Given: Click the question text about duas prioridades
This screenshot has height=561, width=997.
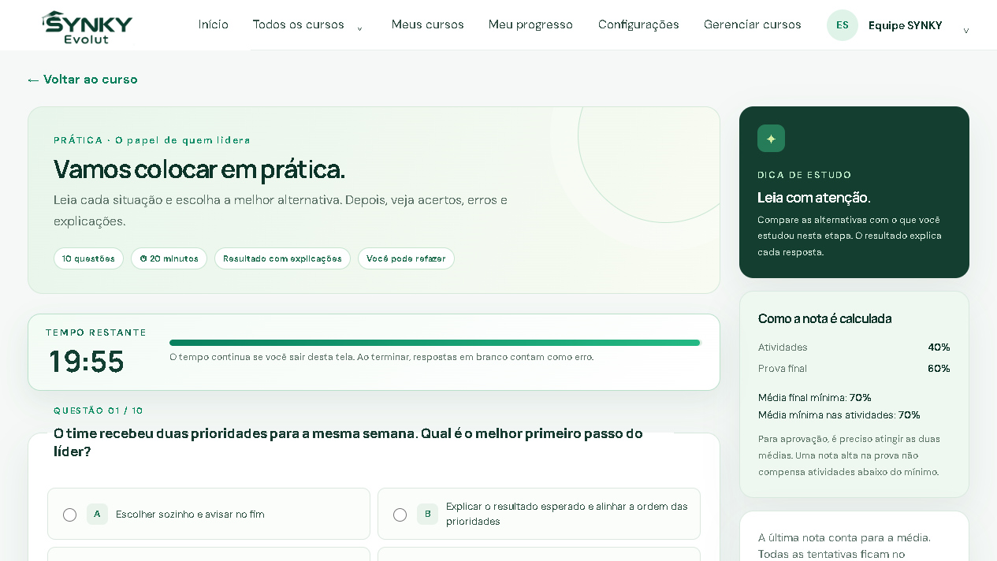Looking at the screenshot, I should [348, 443].
